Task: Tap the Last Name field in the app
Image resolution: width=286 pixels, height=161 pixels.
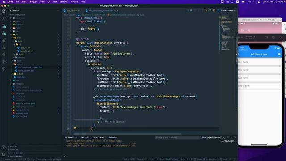Action: click(x=259, y=78)
